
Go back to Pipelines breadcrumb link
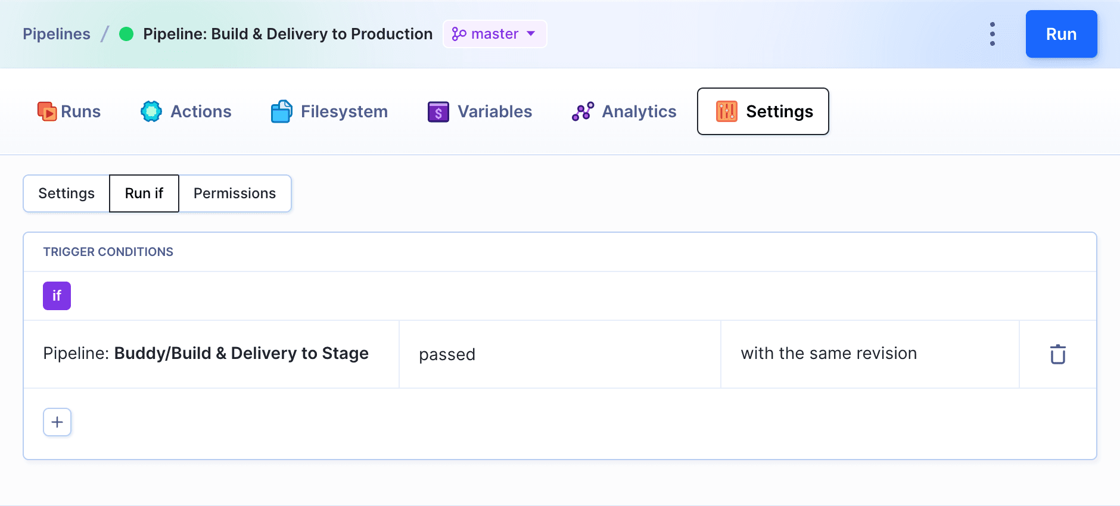pyautogui.click(x=57, y=34)
